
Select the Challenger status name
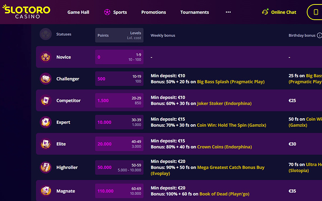point(68,79)
